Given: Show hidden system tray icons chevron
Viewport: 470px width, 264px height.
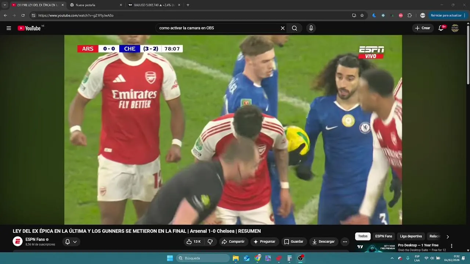Looking at the screenshot, I should pos(392,258).
